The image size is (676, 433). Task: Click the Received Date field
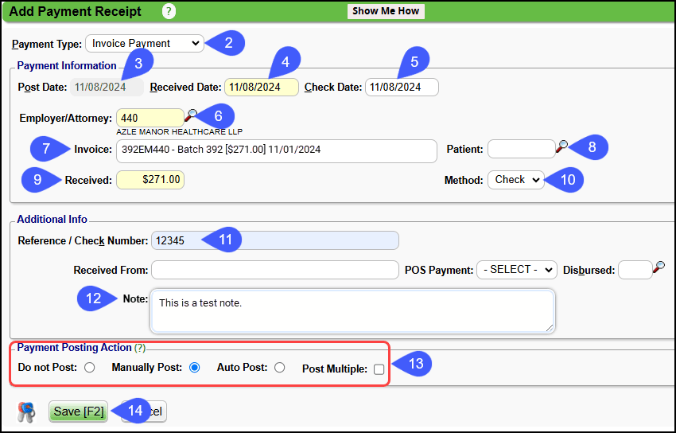pyautogui.click(x=262, y=87)
